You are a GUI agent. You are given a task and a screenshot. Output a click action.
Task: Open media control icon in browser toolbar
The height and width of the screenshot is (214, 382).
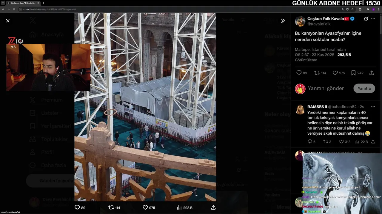tap(368, 9)
